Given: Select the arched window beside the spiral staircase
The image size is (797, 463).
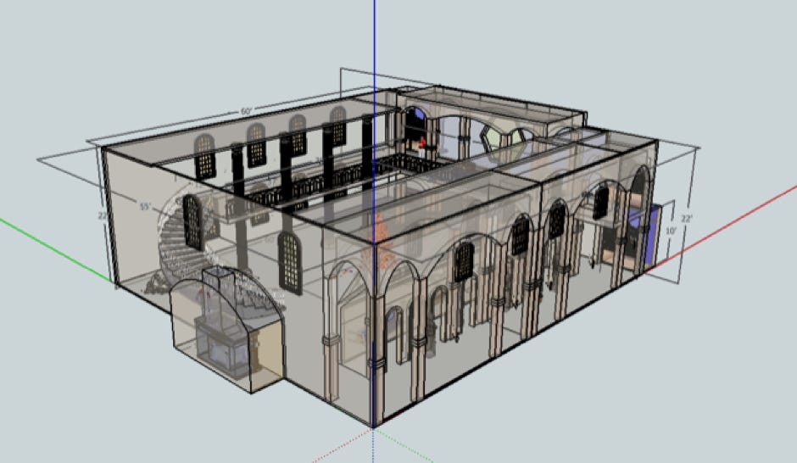Looking at the screenshot, I should click(192, 221).
